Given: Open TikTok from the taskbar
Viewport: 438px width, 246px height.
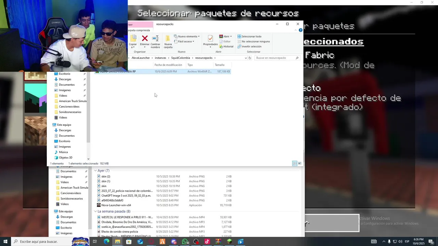Looking at the screenshot, I should pyautogui.click(x=207, y=242).
